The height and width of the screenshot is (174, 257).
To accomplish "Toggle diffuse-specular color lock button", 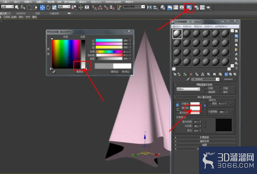I will 177,110.
